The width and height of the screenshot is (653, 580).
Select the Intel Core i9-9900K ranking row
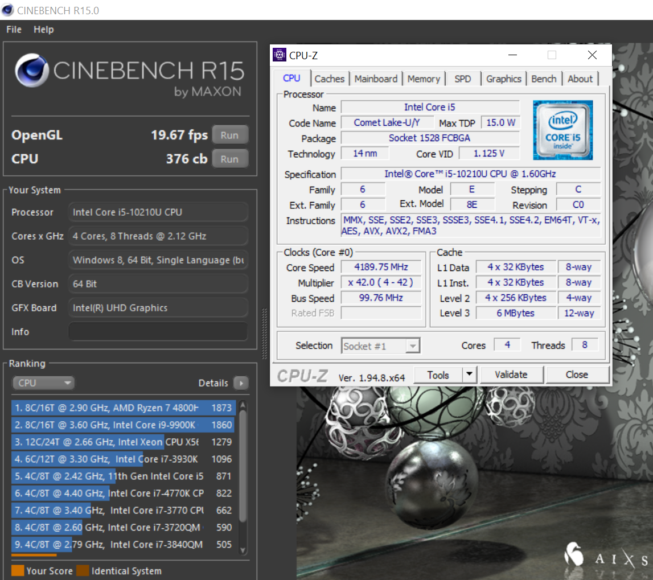(x=124, y=425)
